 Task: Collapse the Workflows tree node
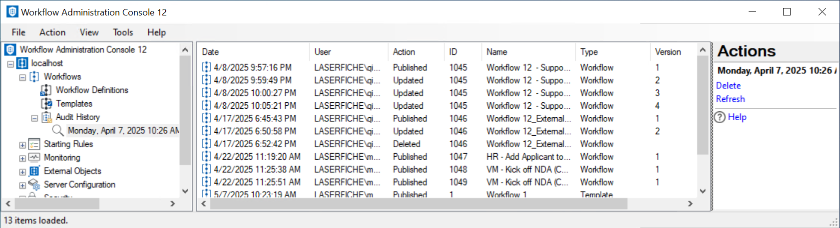pos(22,77)
